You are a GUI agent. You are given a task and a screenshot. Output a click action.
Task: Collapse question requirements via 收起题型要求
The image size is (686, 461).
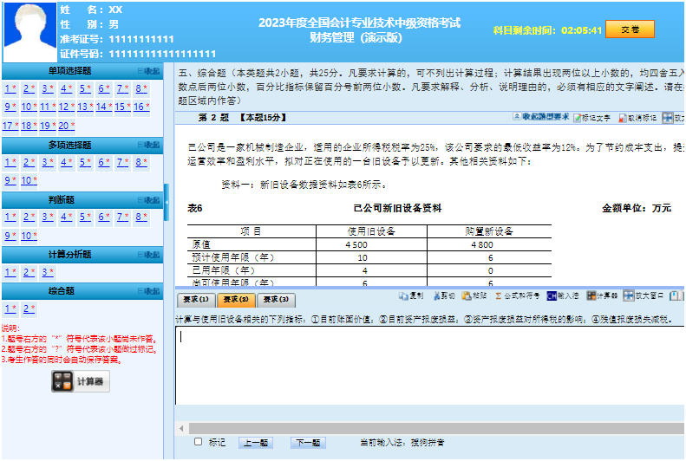(541, 117)
